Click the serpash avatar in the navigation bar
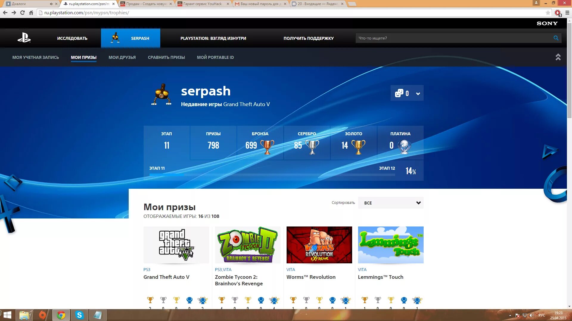Screen dimensions: 572x321 pos(115,38)
